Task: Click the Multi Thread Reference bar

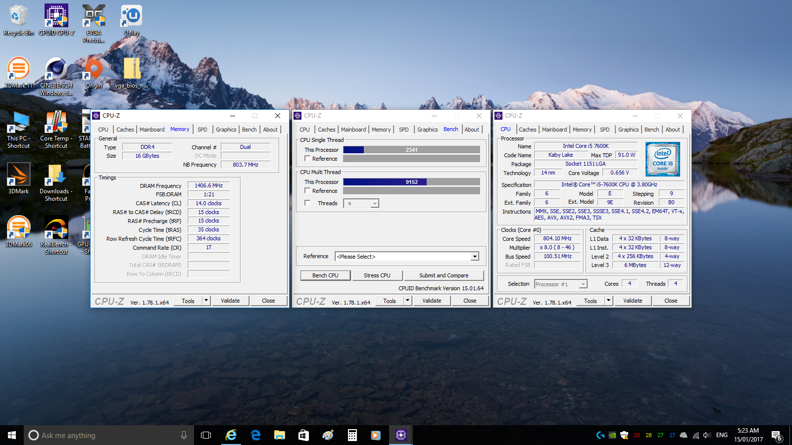Action: (x=411, y=191)
